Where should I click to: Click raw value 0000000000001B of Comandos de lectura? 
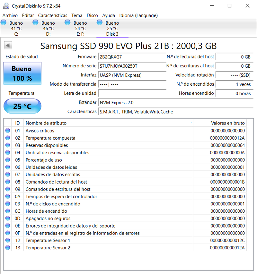227,182
